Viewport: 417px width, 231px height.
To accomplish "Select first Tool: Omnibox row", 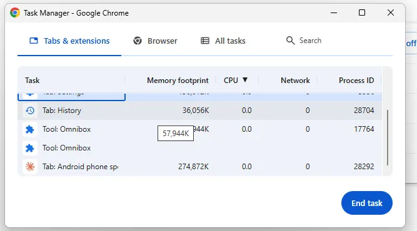I will (199, 129).
